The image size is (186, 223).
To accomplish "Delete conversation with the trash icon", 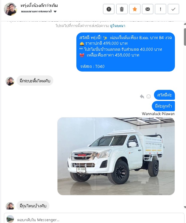I will click(x=122, y=9).
